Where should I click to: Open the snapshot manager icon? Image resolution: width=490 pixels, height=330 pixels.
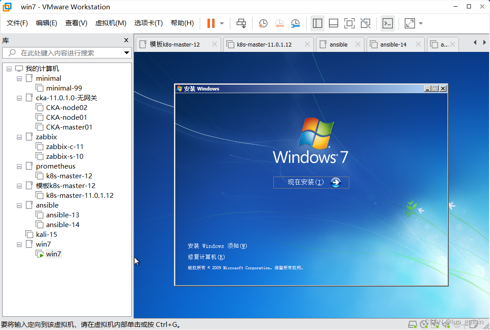295,23
